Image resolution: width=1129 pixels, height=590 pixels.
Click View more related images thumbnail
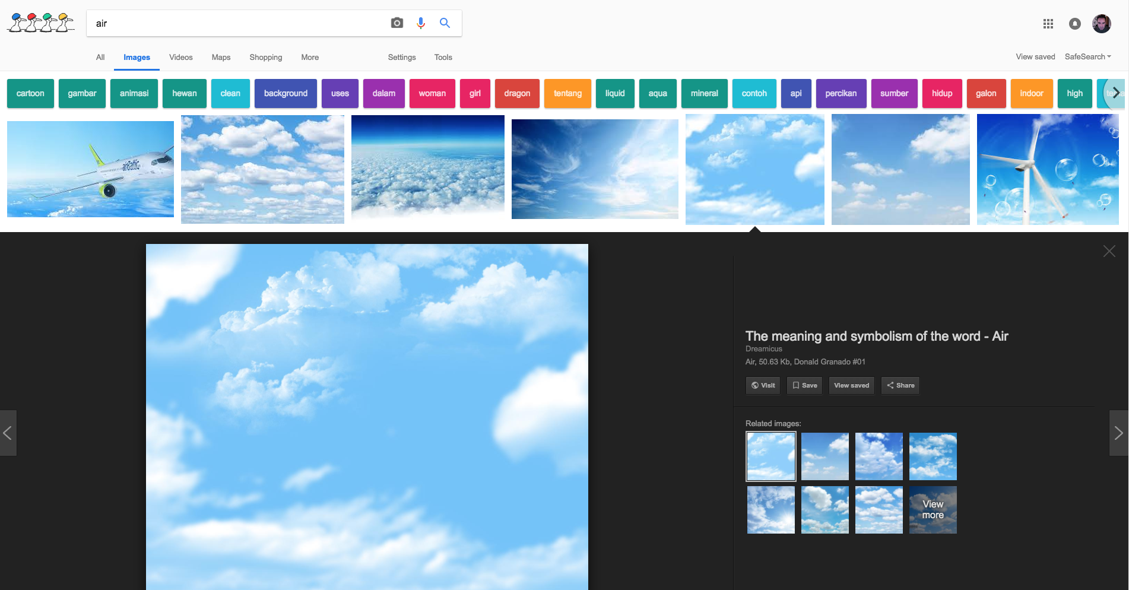(933, 510)
